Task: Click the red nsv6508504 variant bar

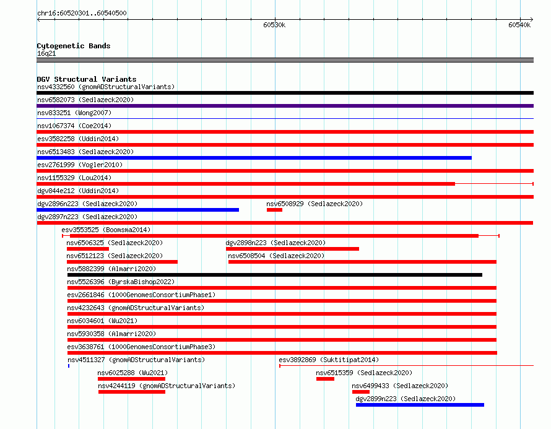Action: 362,262
